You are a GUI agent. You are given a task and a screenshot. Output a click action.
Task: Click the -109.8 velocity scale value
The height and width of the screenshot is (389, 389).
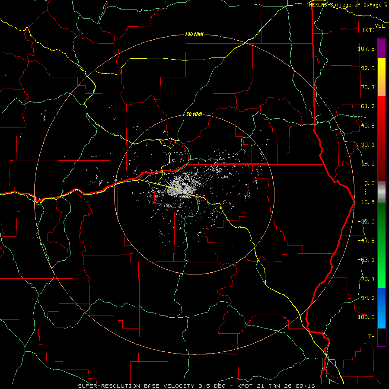coord(364,317)
